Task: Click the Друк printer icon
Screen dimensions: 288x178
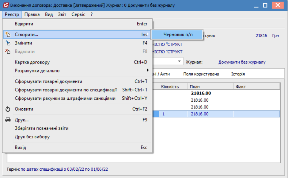Action: [8, 120]
